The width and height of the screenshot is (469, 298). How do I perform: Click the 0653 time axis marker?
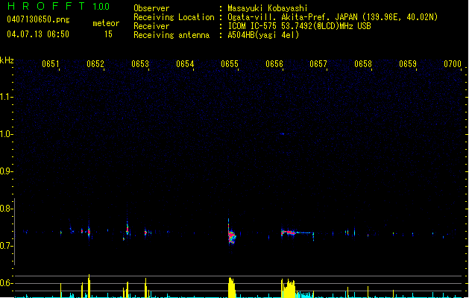point(140,64)
